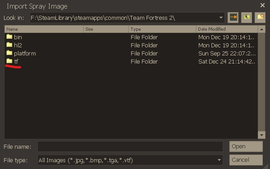The height and width of the screenshot is (169, 270).
Task: Click the scrollbar up arrow
Action: pyautogui.click(x=261, y=29)
